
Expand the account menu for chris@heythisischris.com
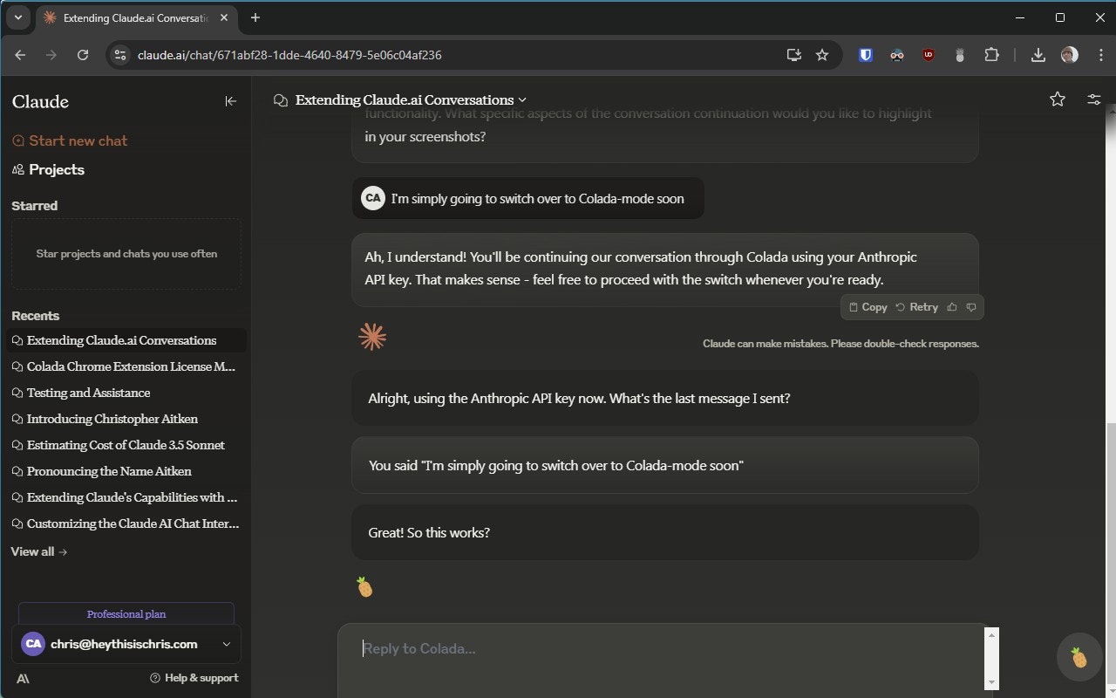tap(126, 644)
